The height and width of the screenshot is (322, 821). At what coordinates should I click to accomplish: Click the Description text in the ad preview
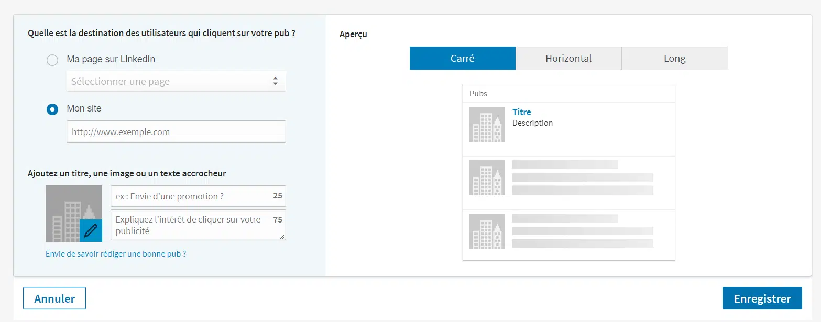point(532,123)
